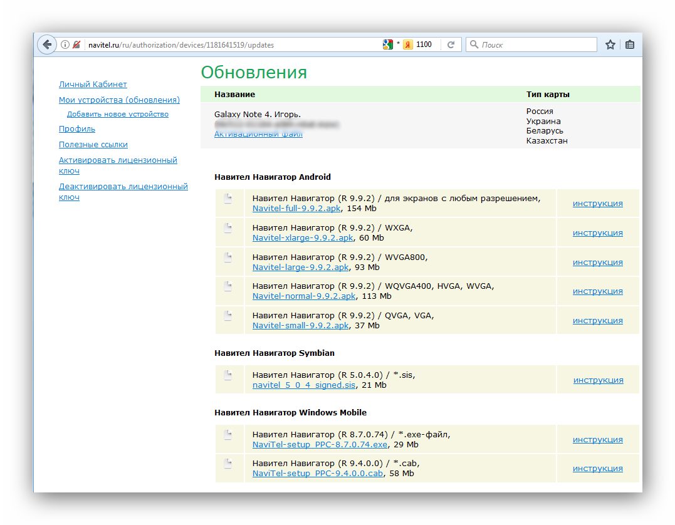Download Navitel-normal-9.9.2.apk
Image resolution: width=675 pixels, height=525 pixels.
pyautogui.click(x=304, y=296)
